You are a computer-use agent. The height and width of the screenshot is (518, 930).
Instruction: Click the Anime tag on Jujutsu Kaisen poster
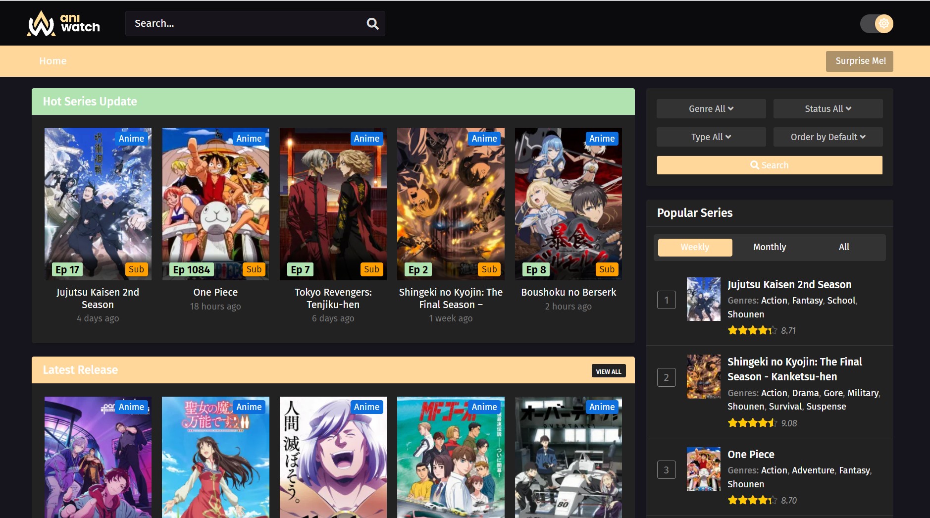(x=131, y=139)
